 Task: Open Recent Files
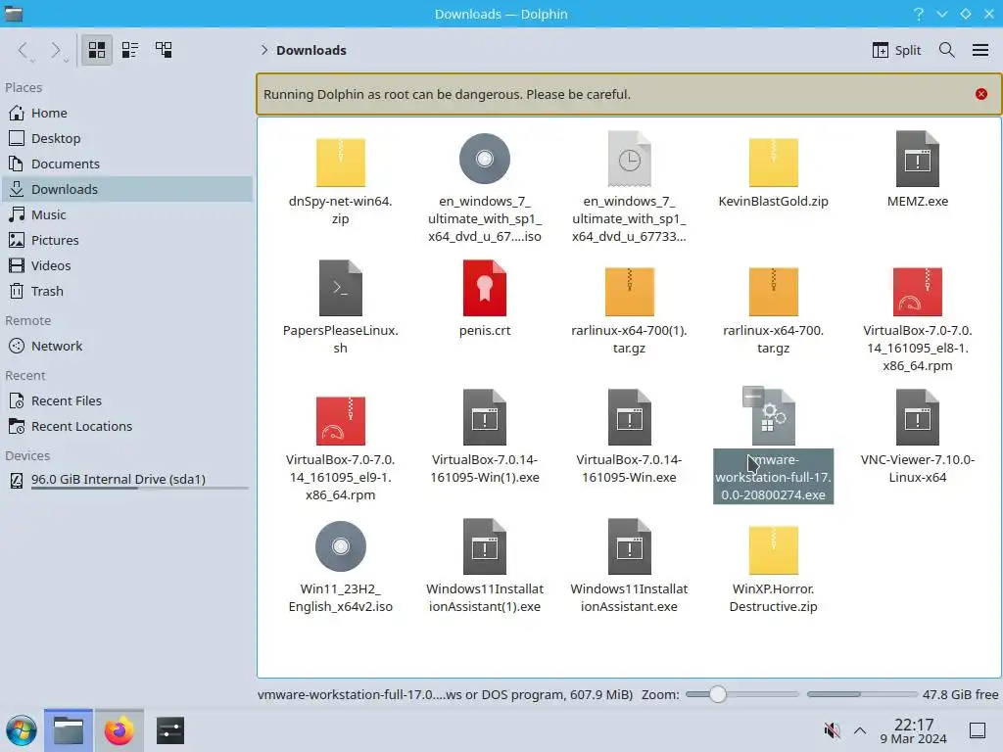point(126,400)
